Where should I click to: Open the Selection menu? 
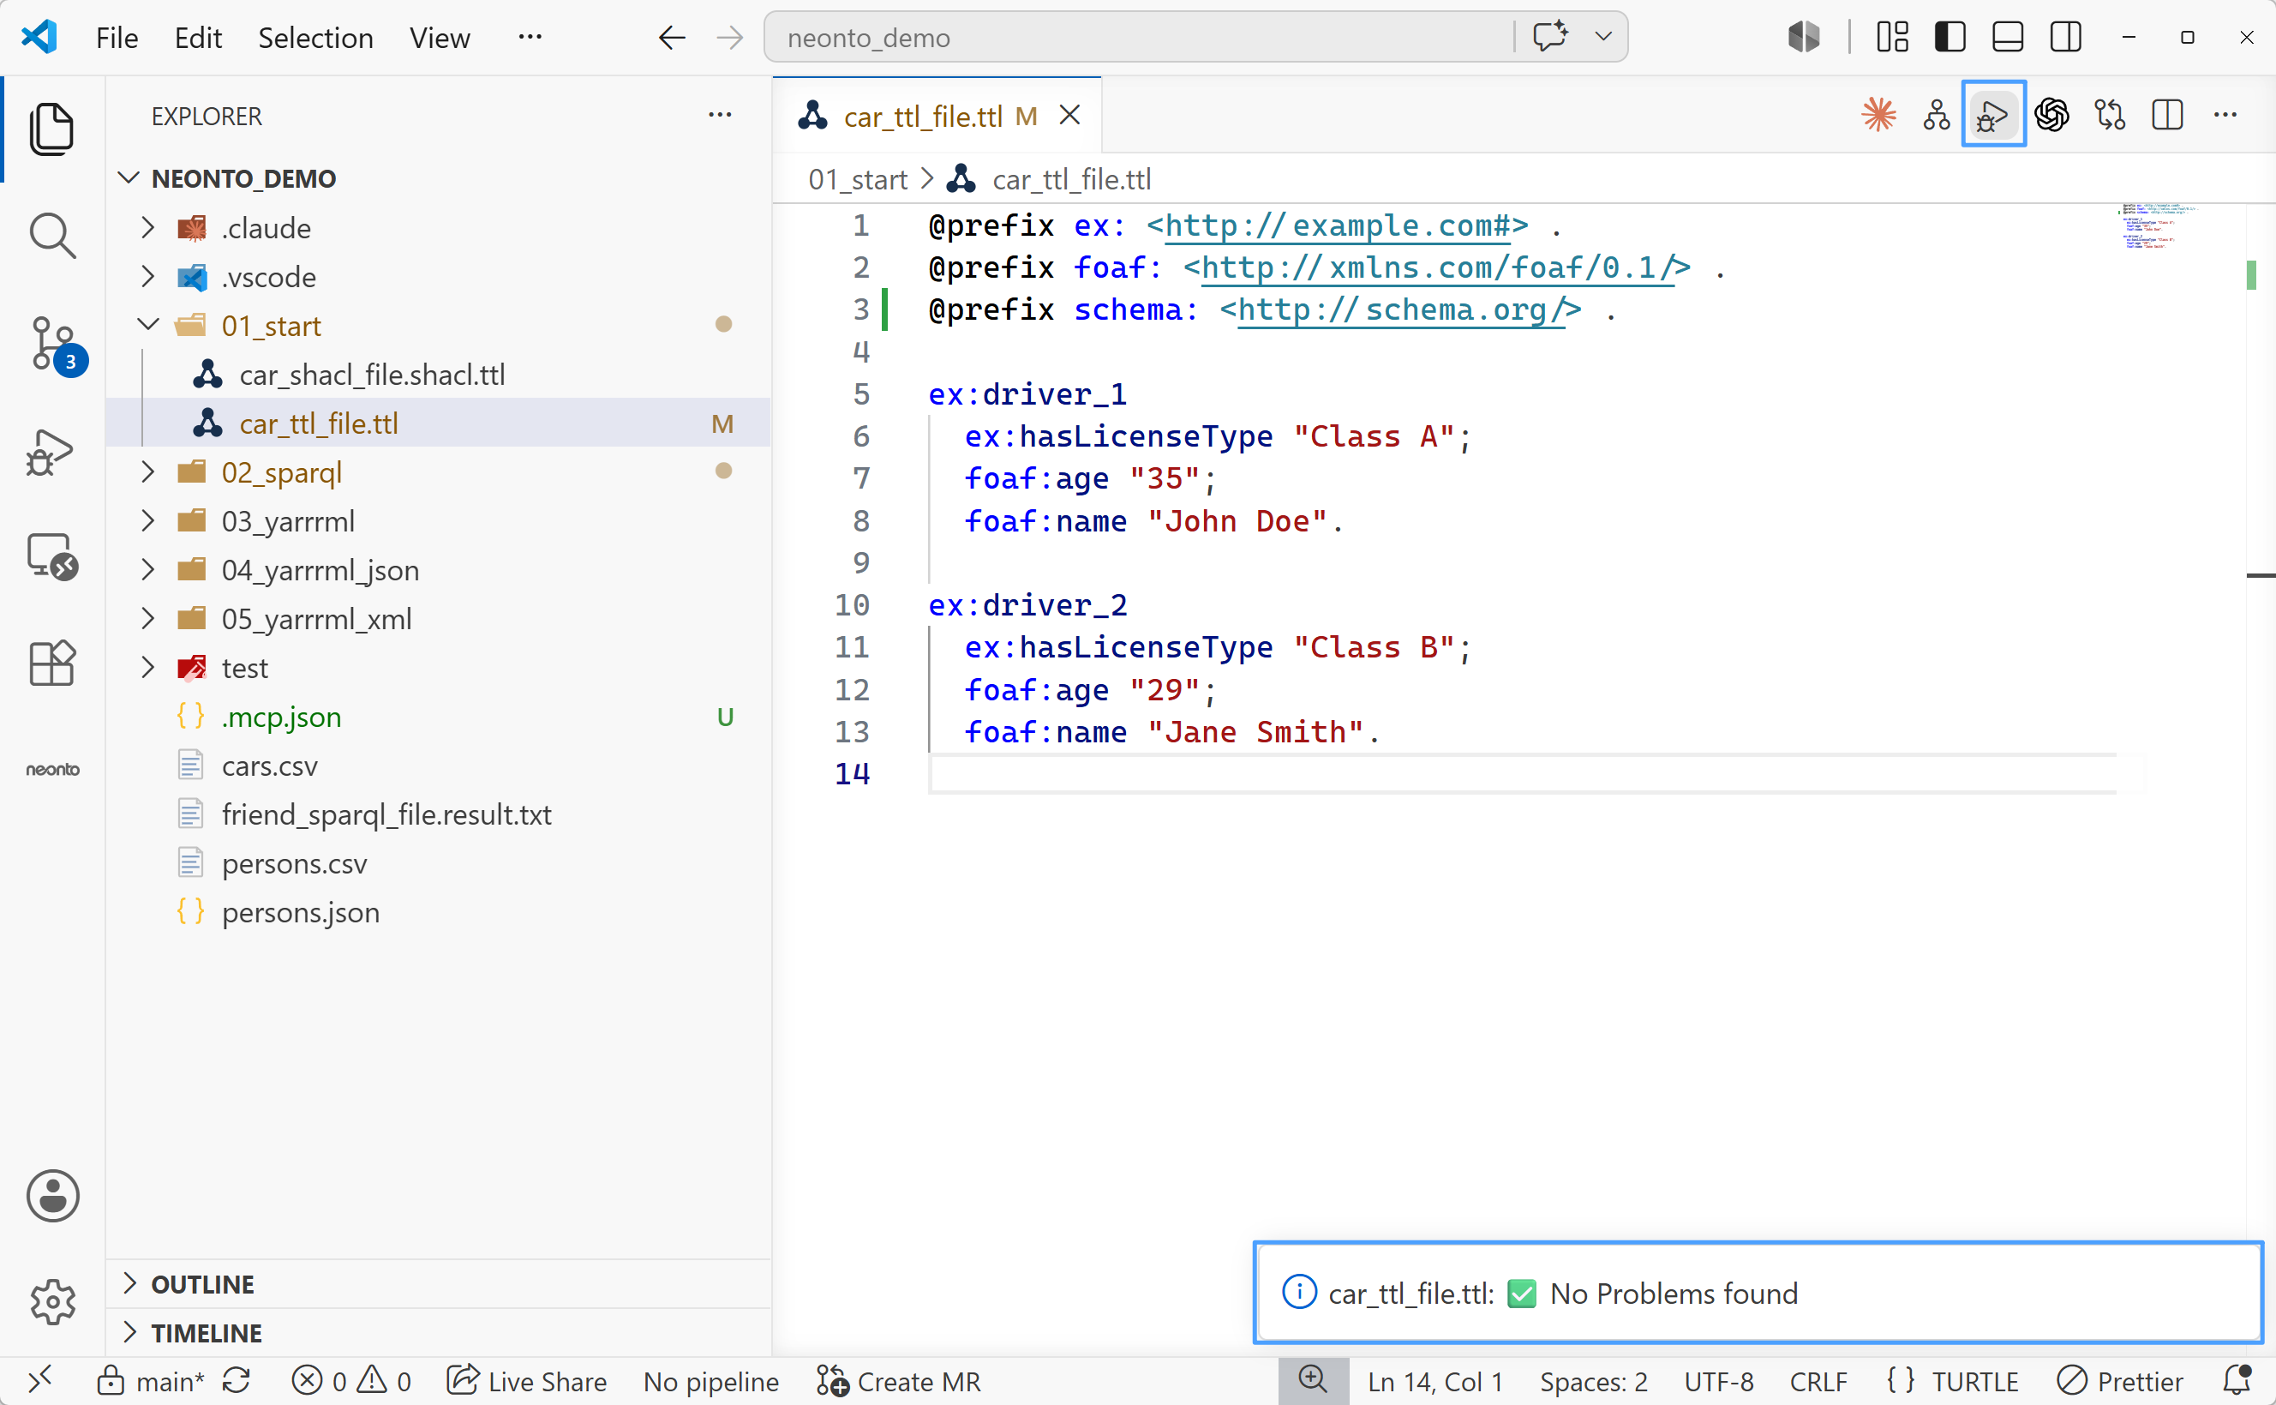(x=314, y=38)
